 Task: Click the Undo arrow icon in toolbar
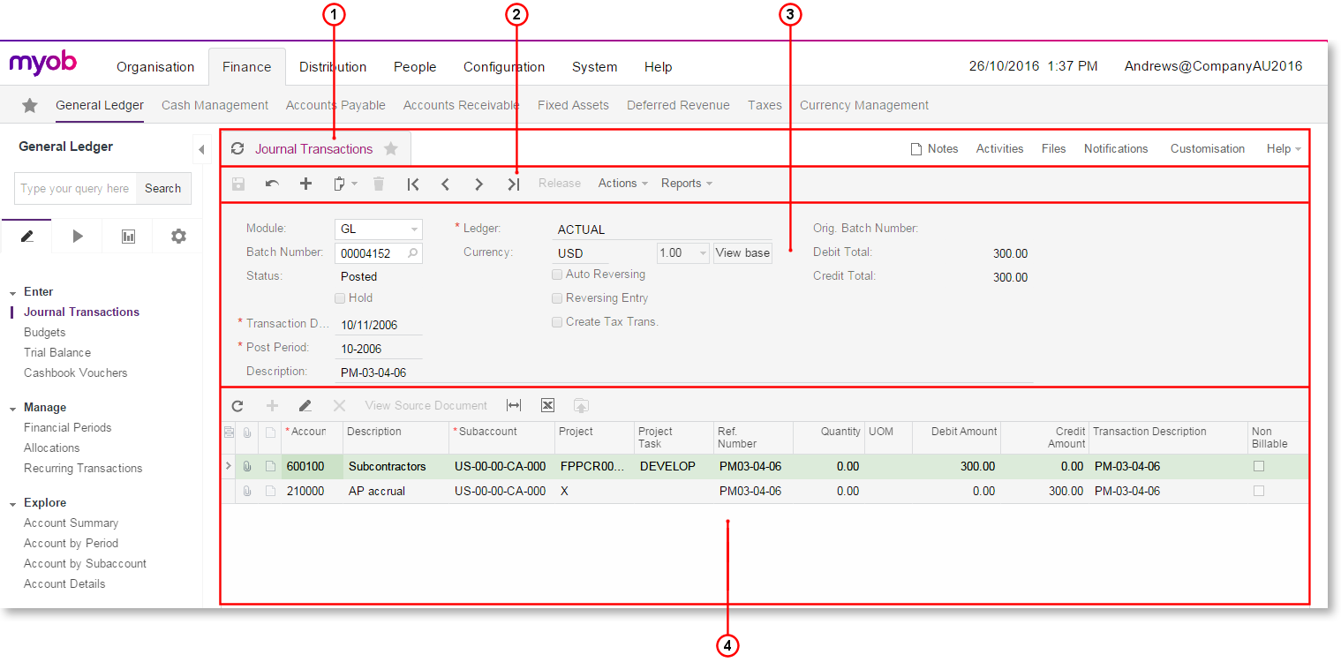[272, 184]
